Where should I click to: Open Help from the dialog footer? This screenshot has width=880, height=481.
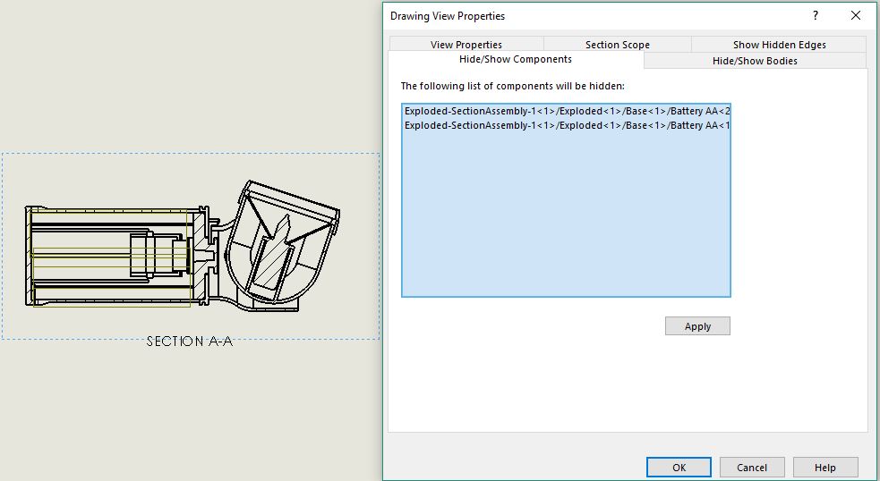(x=824, y=467)
